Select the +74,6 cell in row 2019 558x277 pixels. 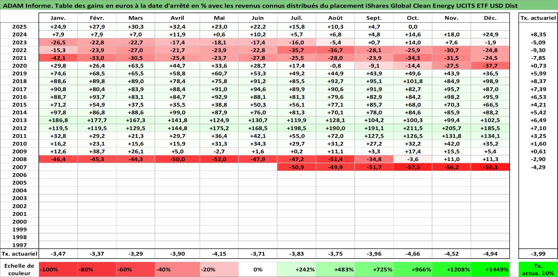pos(58,73)
